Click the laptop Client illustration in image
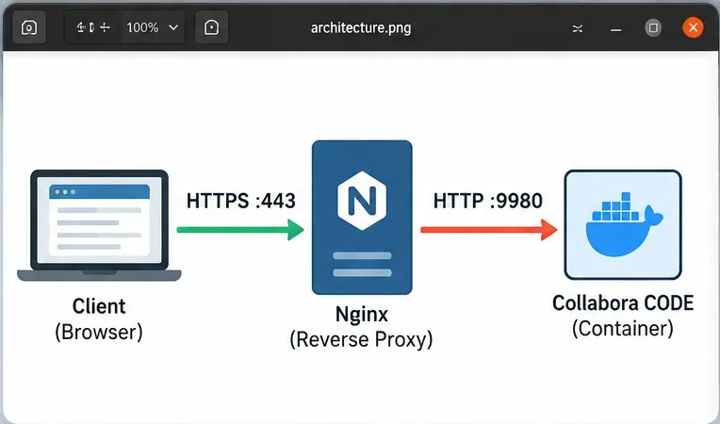Viewport: 720px width, 424px height. click(x=99, y=225)
